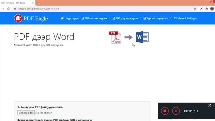
Task: View site security lock info
Action: tap(15, 9)
